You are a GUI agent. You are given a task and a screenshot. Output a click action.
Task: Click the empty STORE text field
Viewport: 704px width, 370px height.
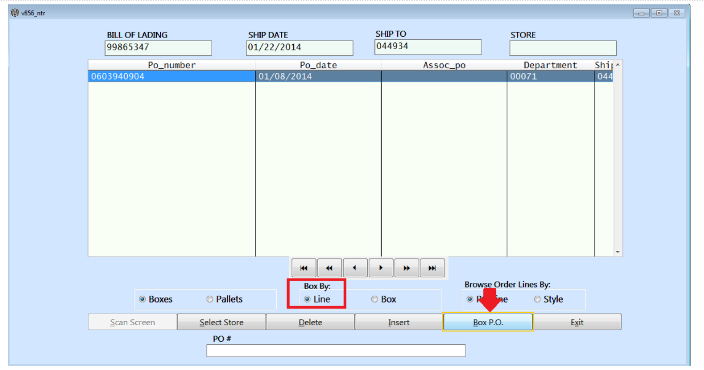pyautogui.click(x=561, y=47)
